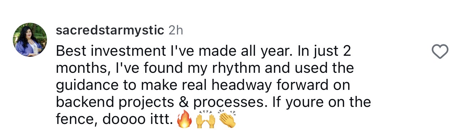Like the comment with the heart icon
Screen dimensions: 470x130
click(440, 52)
